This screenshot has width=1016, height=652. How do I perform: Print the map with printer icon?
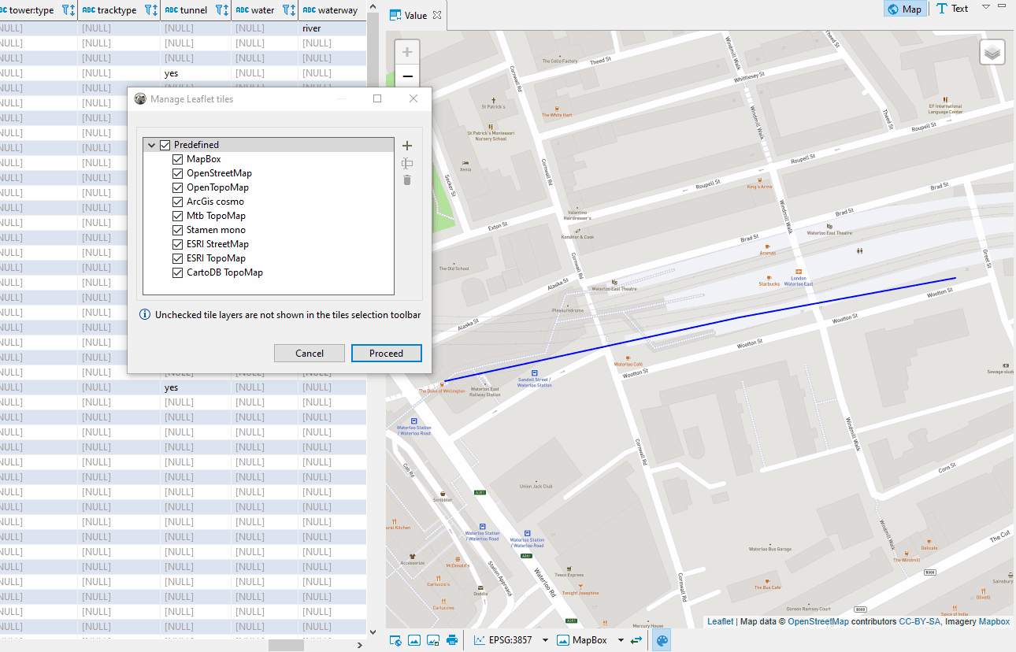tap(452, 640)
